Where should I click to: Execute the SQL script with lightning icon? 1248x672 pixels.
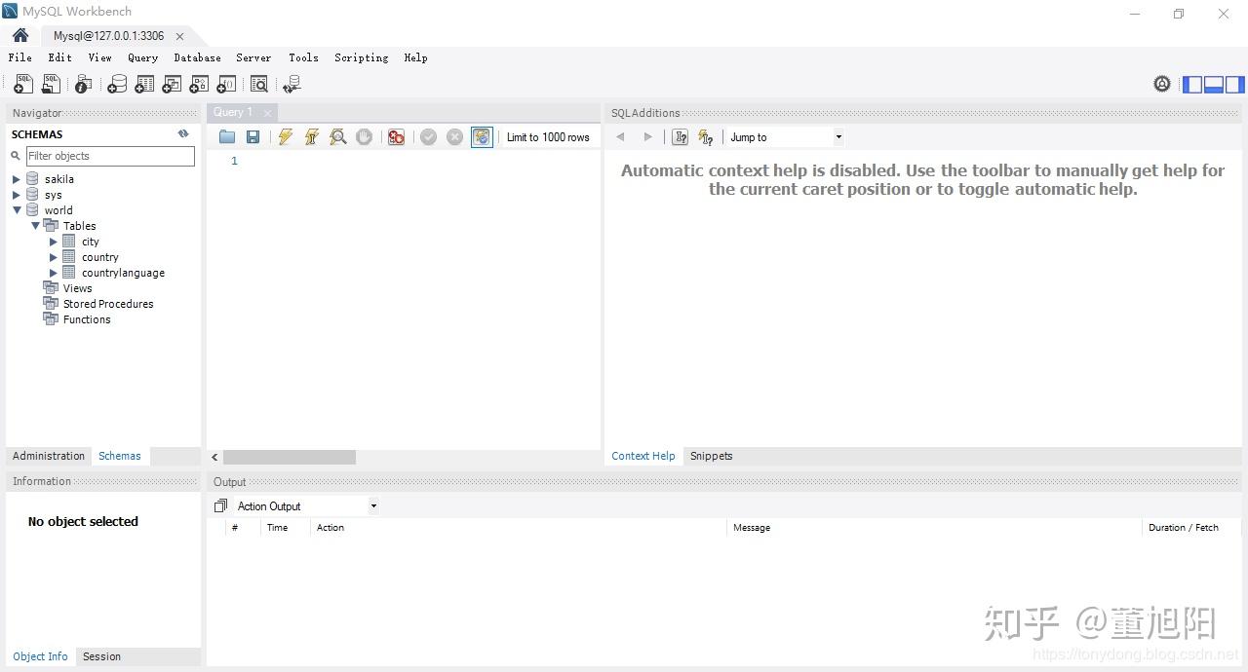pyautogui.click(x=285, y=137)
